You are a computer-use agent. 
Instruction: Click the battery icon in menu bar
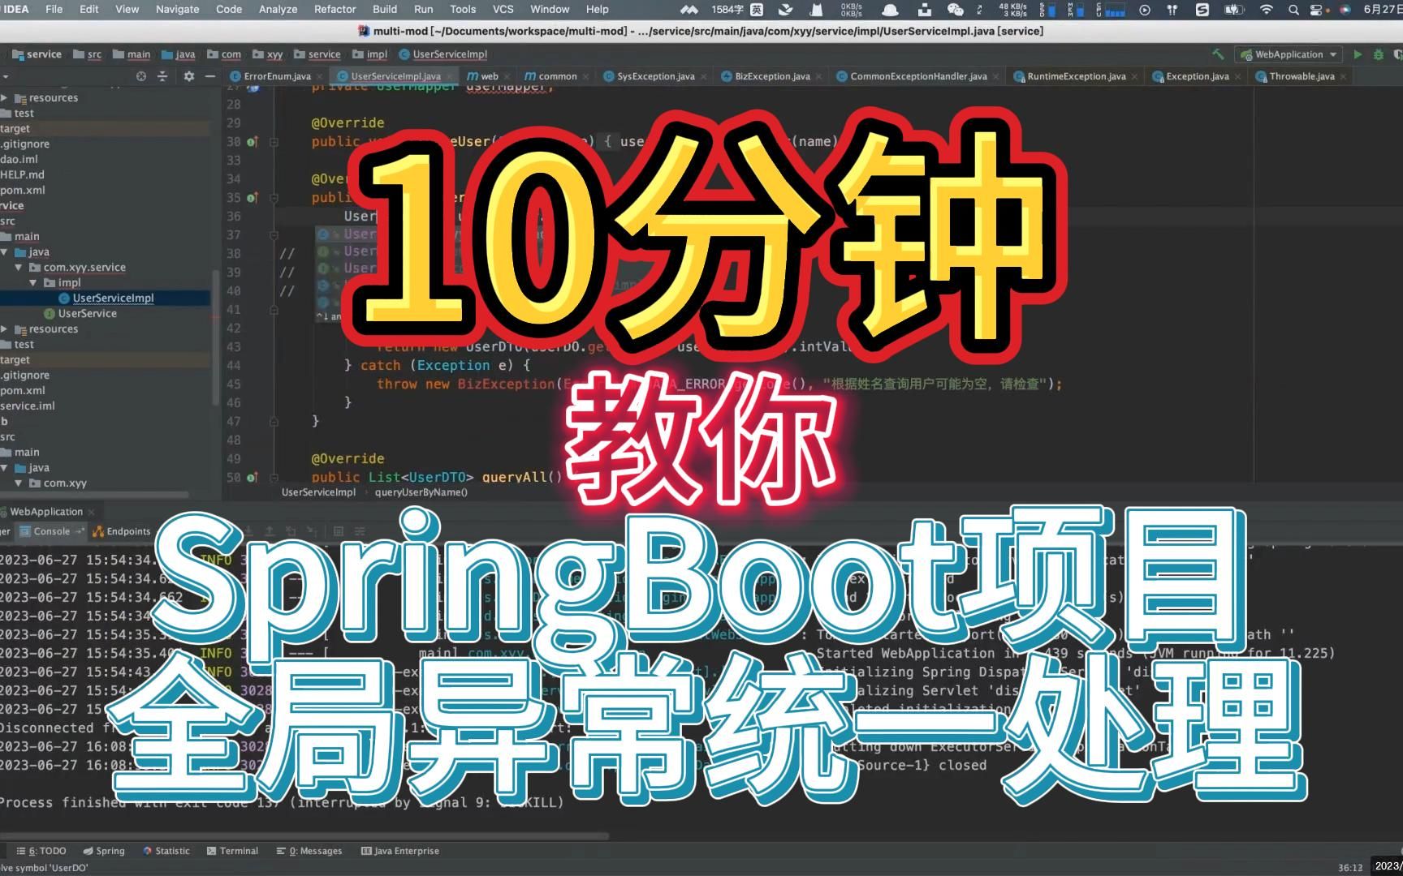pyautogui.click(x=1233, y=10)
